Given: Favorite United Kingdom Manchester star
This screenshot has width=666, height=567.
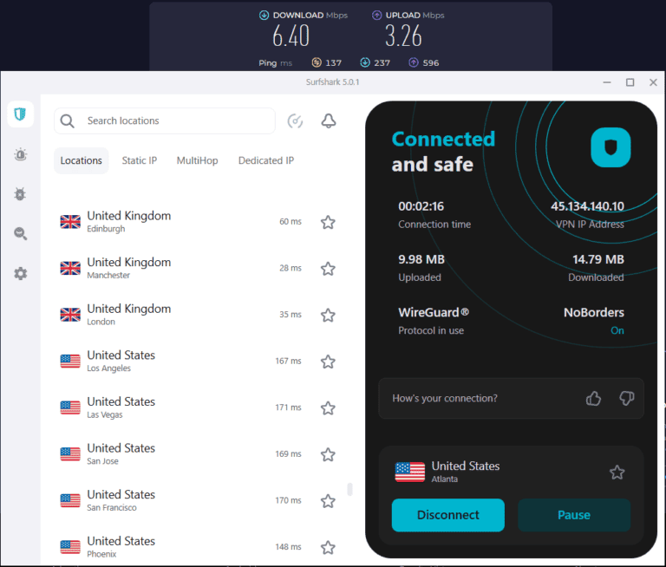Looking at the screenshot, I should pos(328,269).
